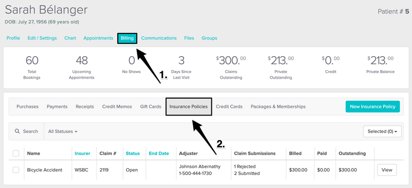Click the Bicycle Accident policy name
Screen dimensions: 412x188
click(45, 170)
